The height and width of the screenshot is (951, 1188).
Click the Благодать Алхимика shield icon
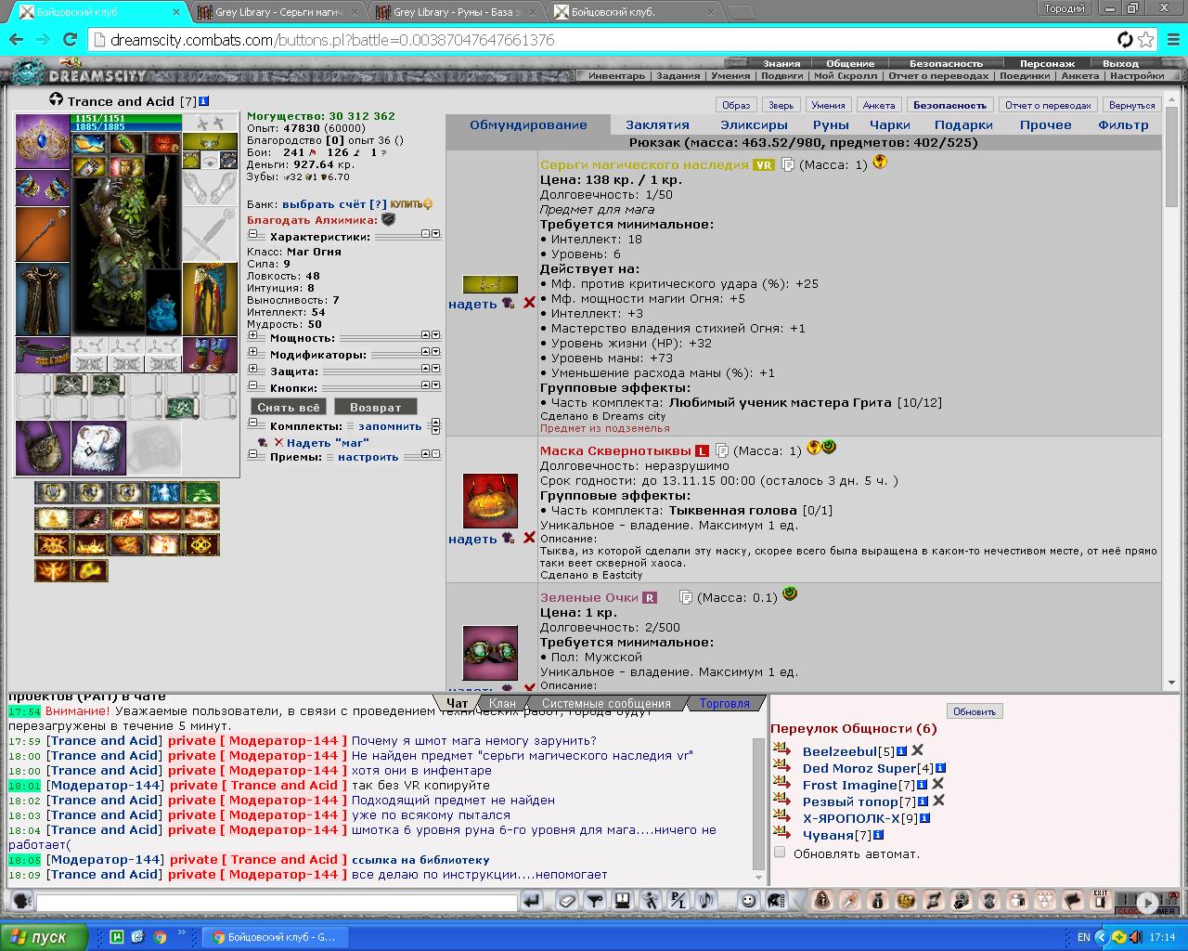[x=388, y=220]
